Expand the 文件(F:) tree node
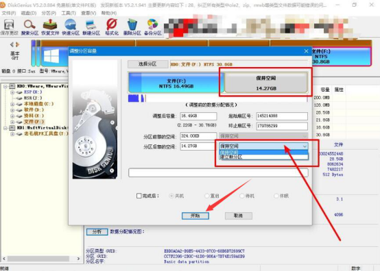380x271 pixels. [x=12, y=122]
